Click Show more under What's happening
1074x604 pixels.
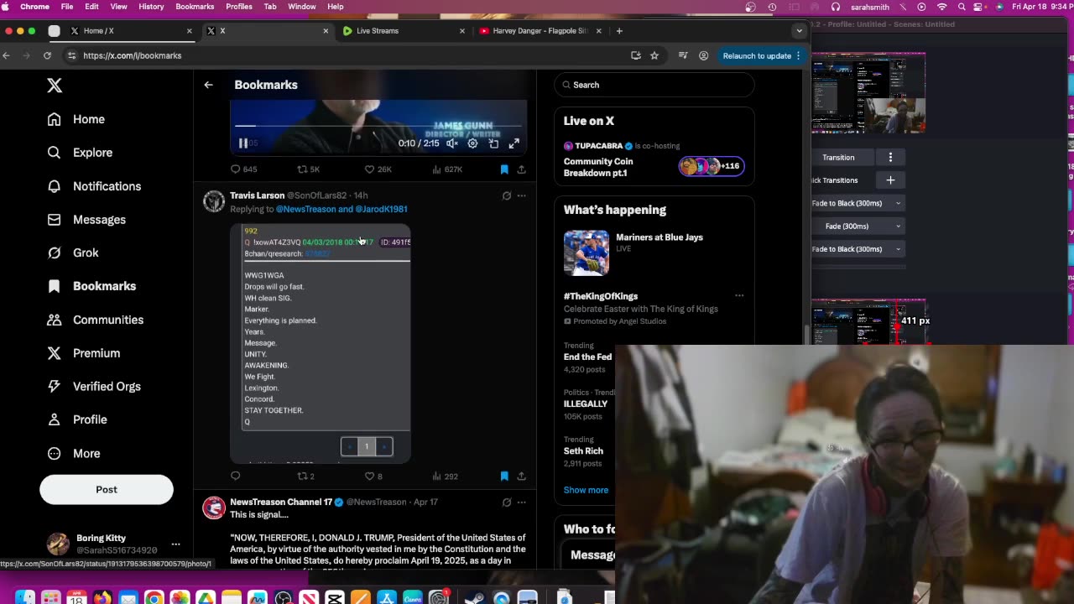click(x=586, y=490)
